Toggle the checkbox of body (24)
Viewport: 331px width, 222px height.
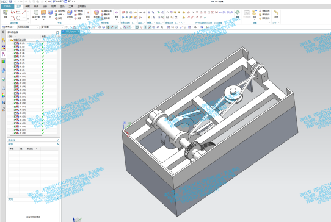(15, 120)
